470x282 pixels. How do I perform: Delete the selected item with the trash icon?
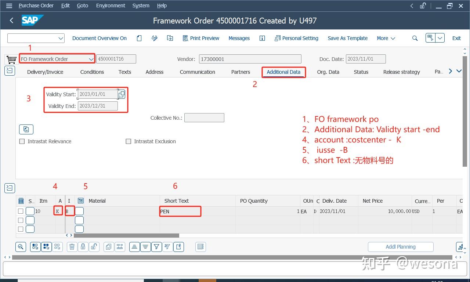click(x=72, y=247)
